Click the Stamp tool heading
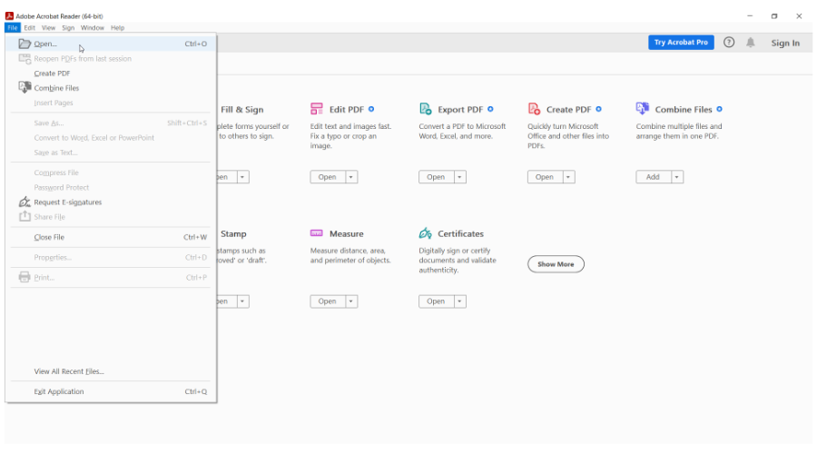This screenshot has width=817, height=454. (x=233, y=234)
